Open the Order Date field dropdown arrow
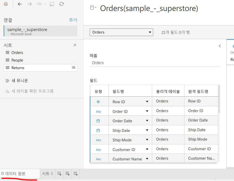This screenshot has width=234, height=181. (147, 120)
